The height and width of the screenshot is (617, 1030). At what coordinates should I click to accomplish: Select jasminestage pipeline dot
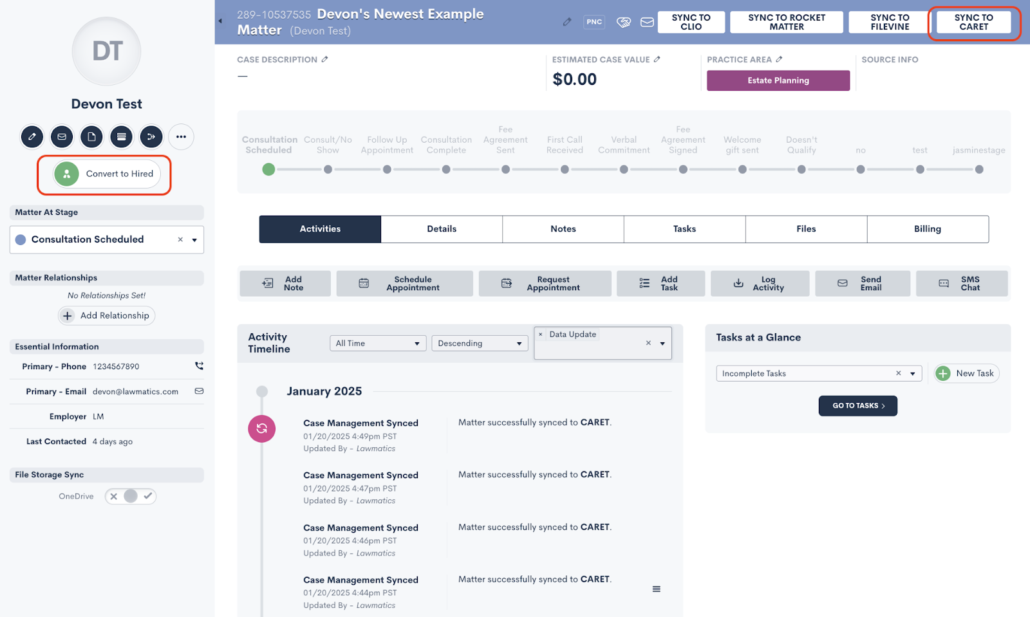[x=979, y=169]
